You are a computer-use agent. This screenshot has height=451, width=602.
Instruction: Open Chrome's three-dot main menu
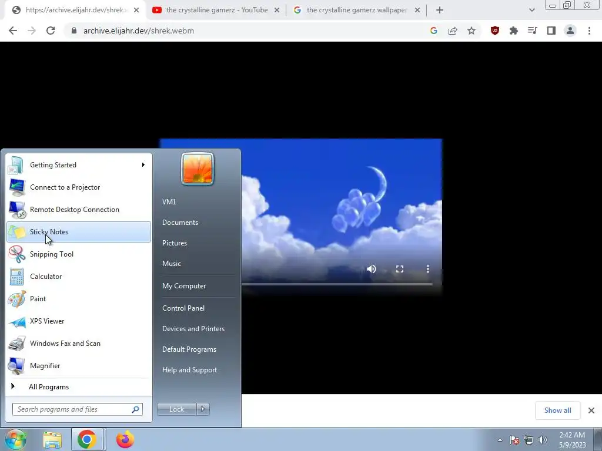click(x=589, y=31)
